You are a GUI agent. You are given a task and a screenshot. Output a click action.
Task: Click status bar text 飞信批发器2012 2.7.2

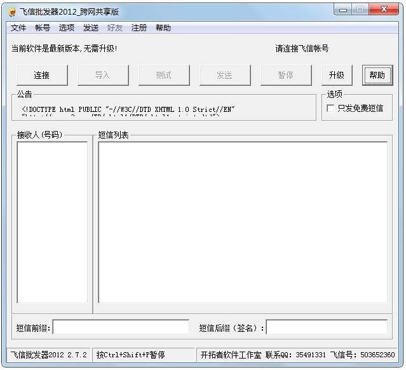tap(48, 355)
